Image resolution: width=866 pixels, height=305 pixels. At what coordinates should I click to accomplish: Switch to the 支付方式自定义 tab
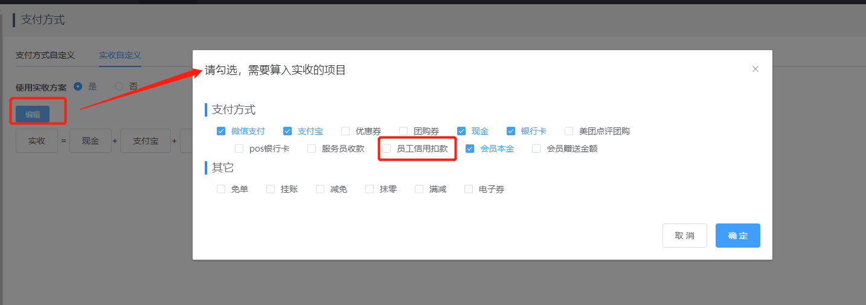coord(45,55)
